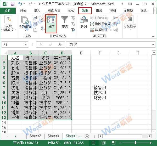The height and width of the screenshot is (146, 157).
Task: Switch to Sheet2 tab
Action: (35, 136)
